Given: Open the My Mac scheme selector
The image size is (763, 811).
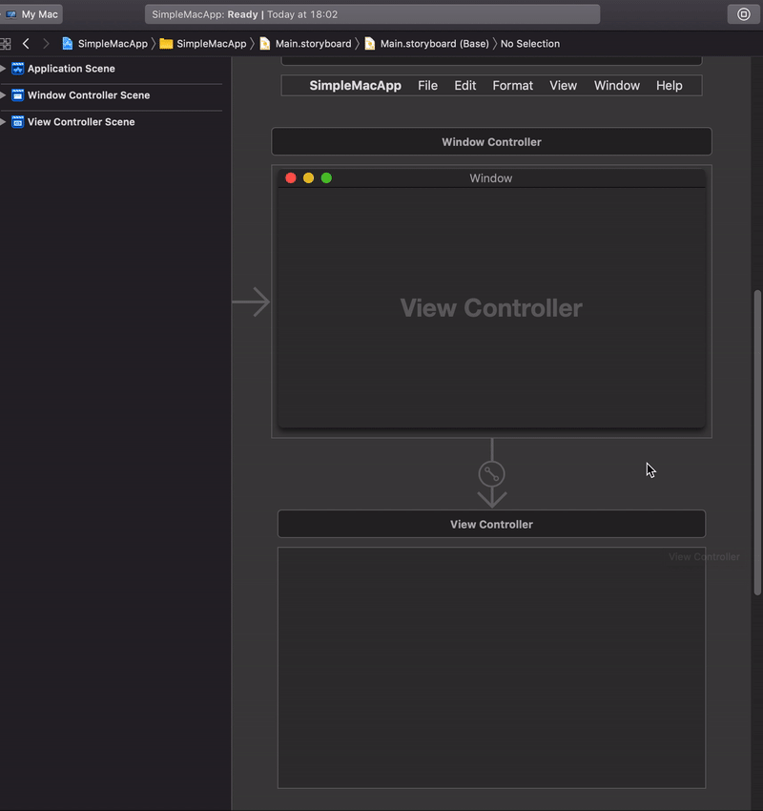Looking at the screenshot, I should [x=31, y=13].
